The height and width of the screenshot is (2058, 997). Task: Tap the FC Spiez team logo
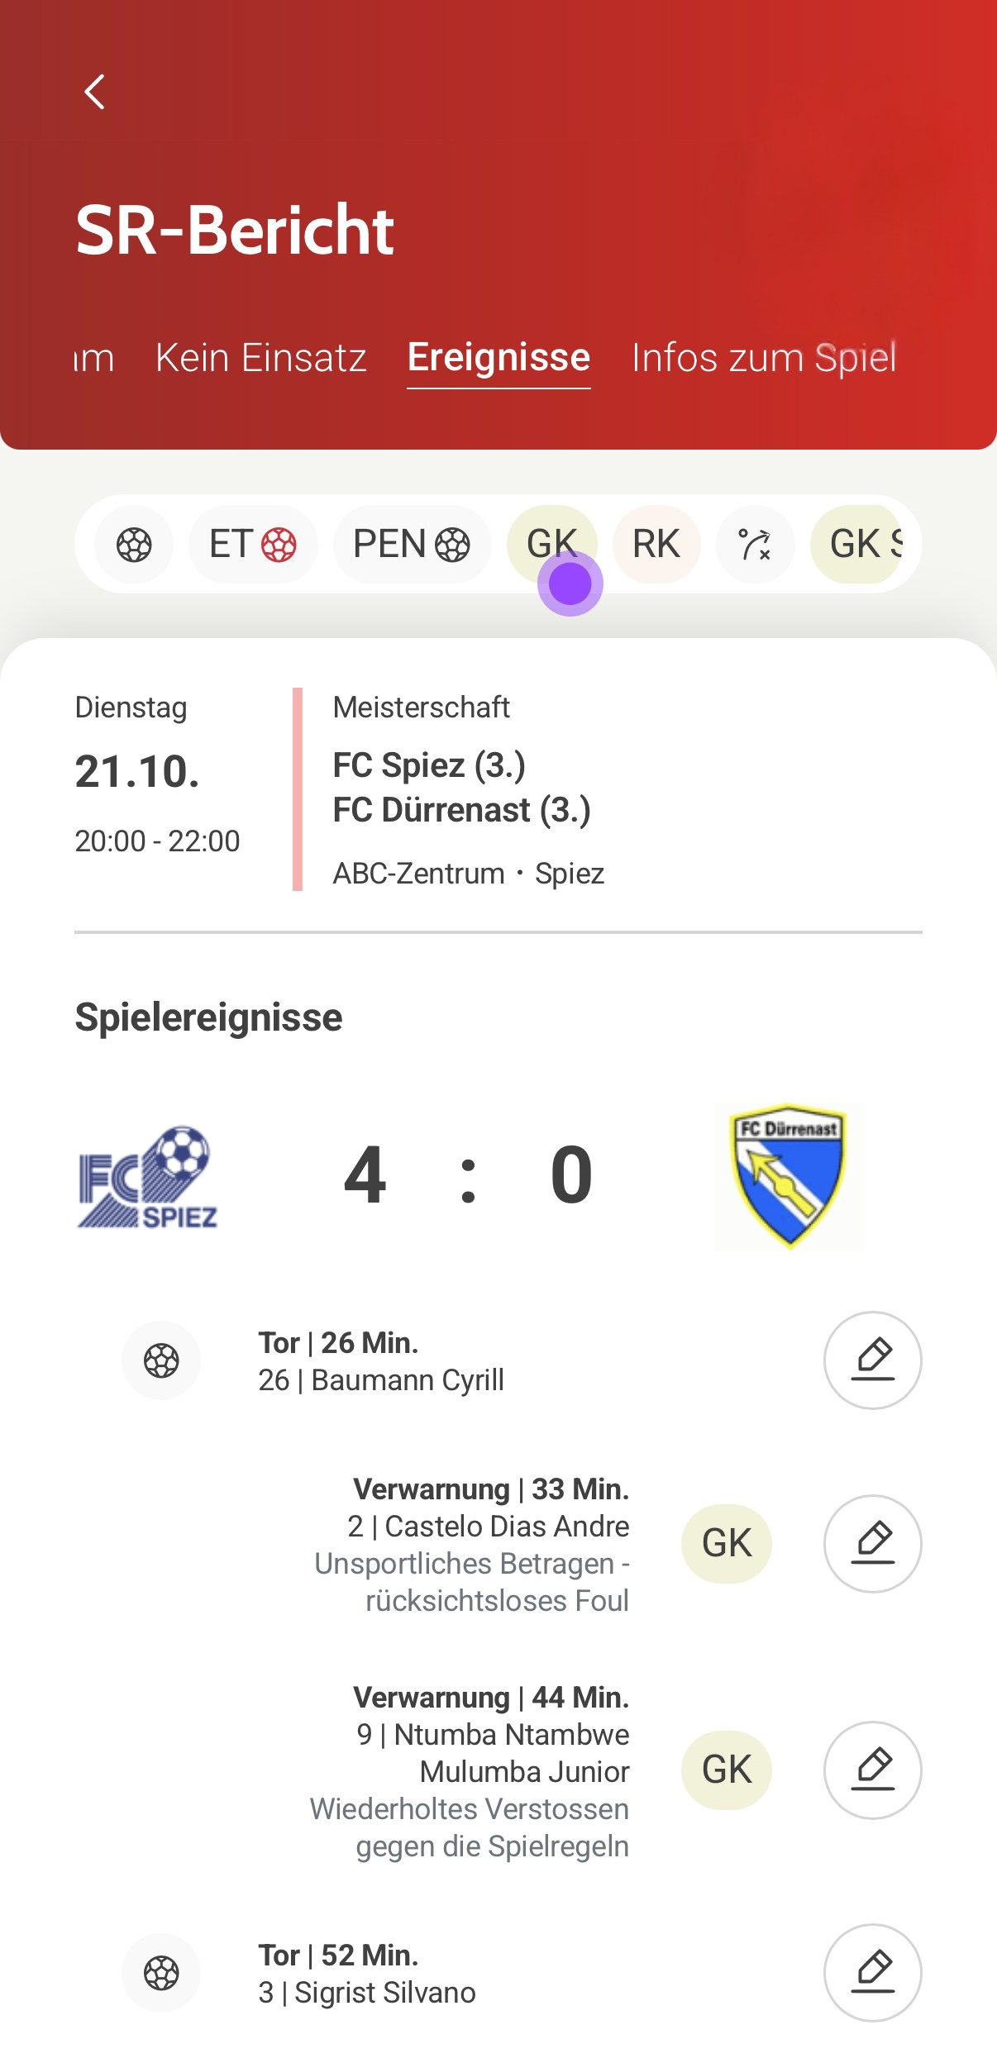point(147,1177)
